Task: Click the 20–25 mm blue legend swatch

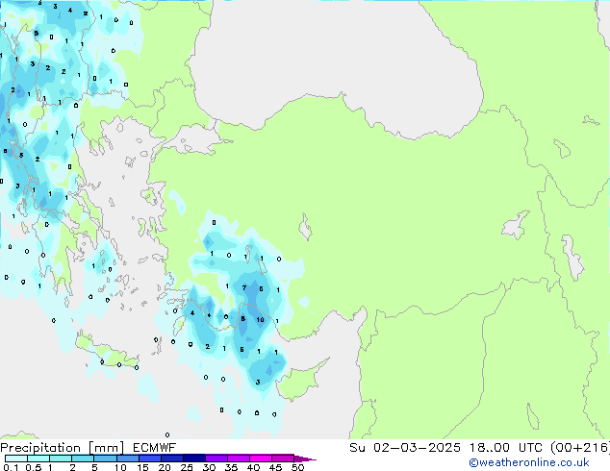Action: pos(172,459)
